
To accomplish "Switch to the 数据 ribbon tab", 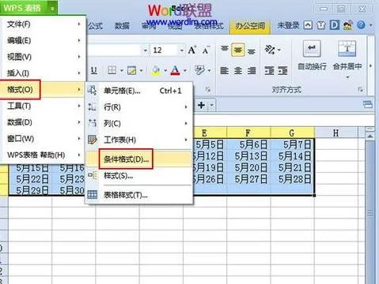I will [122, 26].
